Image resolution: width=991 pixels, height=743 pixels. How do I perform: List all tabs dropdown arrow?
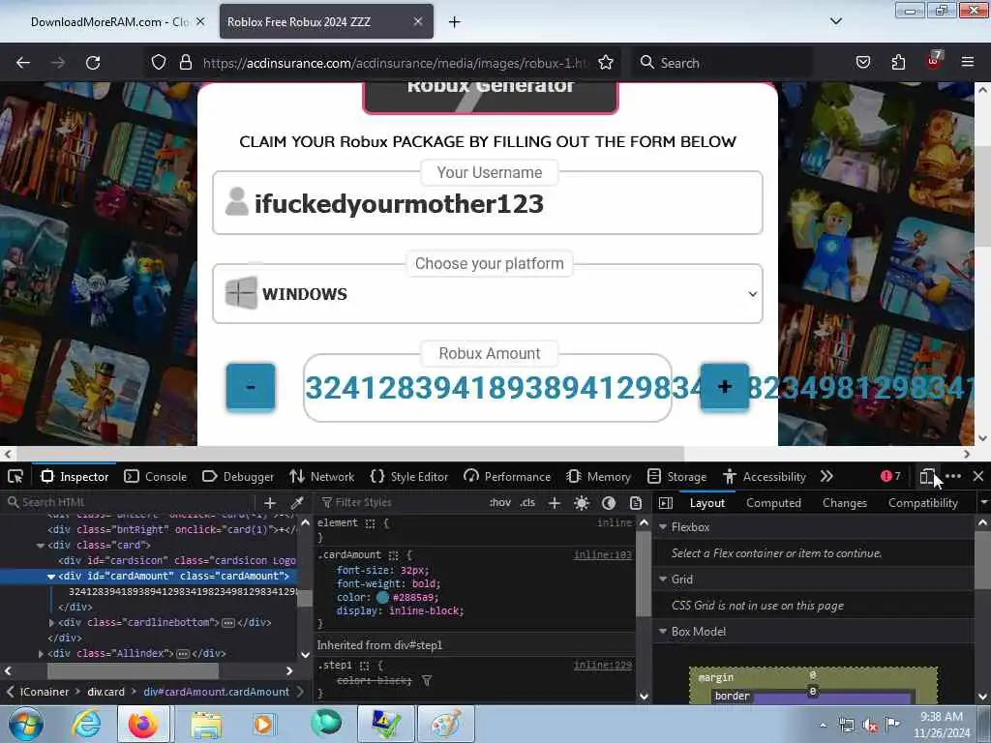coord(835,21)
